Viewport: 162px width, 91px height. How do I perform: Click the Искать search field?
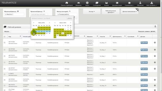coord(19,31)
